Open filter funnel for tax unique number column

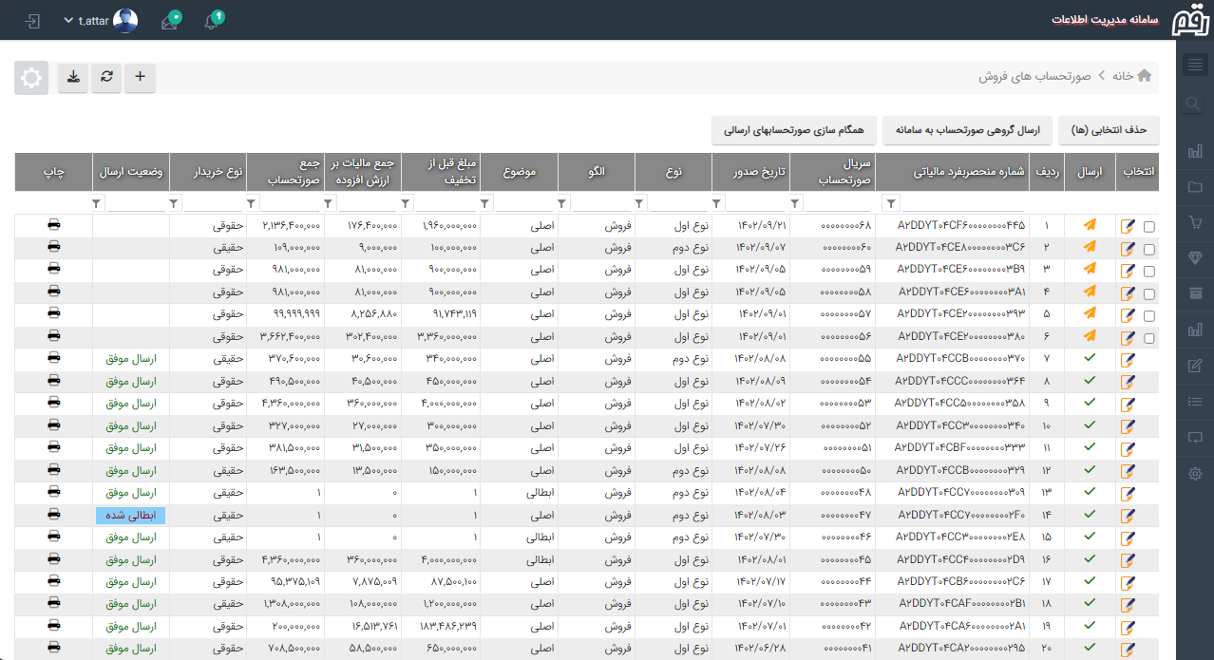(x=891, y=203)
